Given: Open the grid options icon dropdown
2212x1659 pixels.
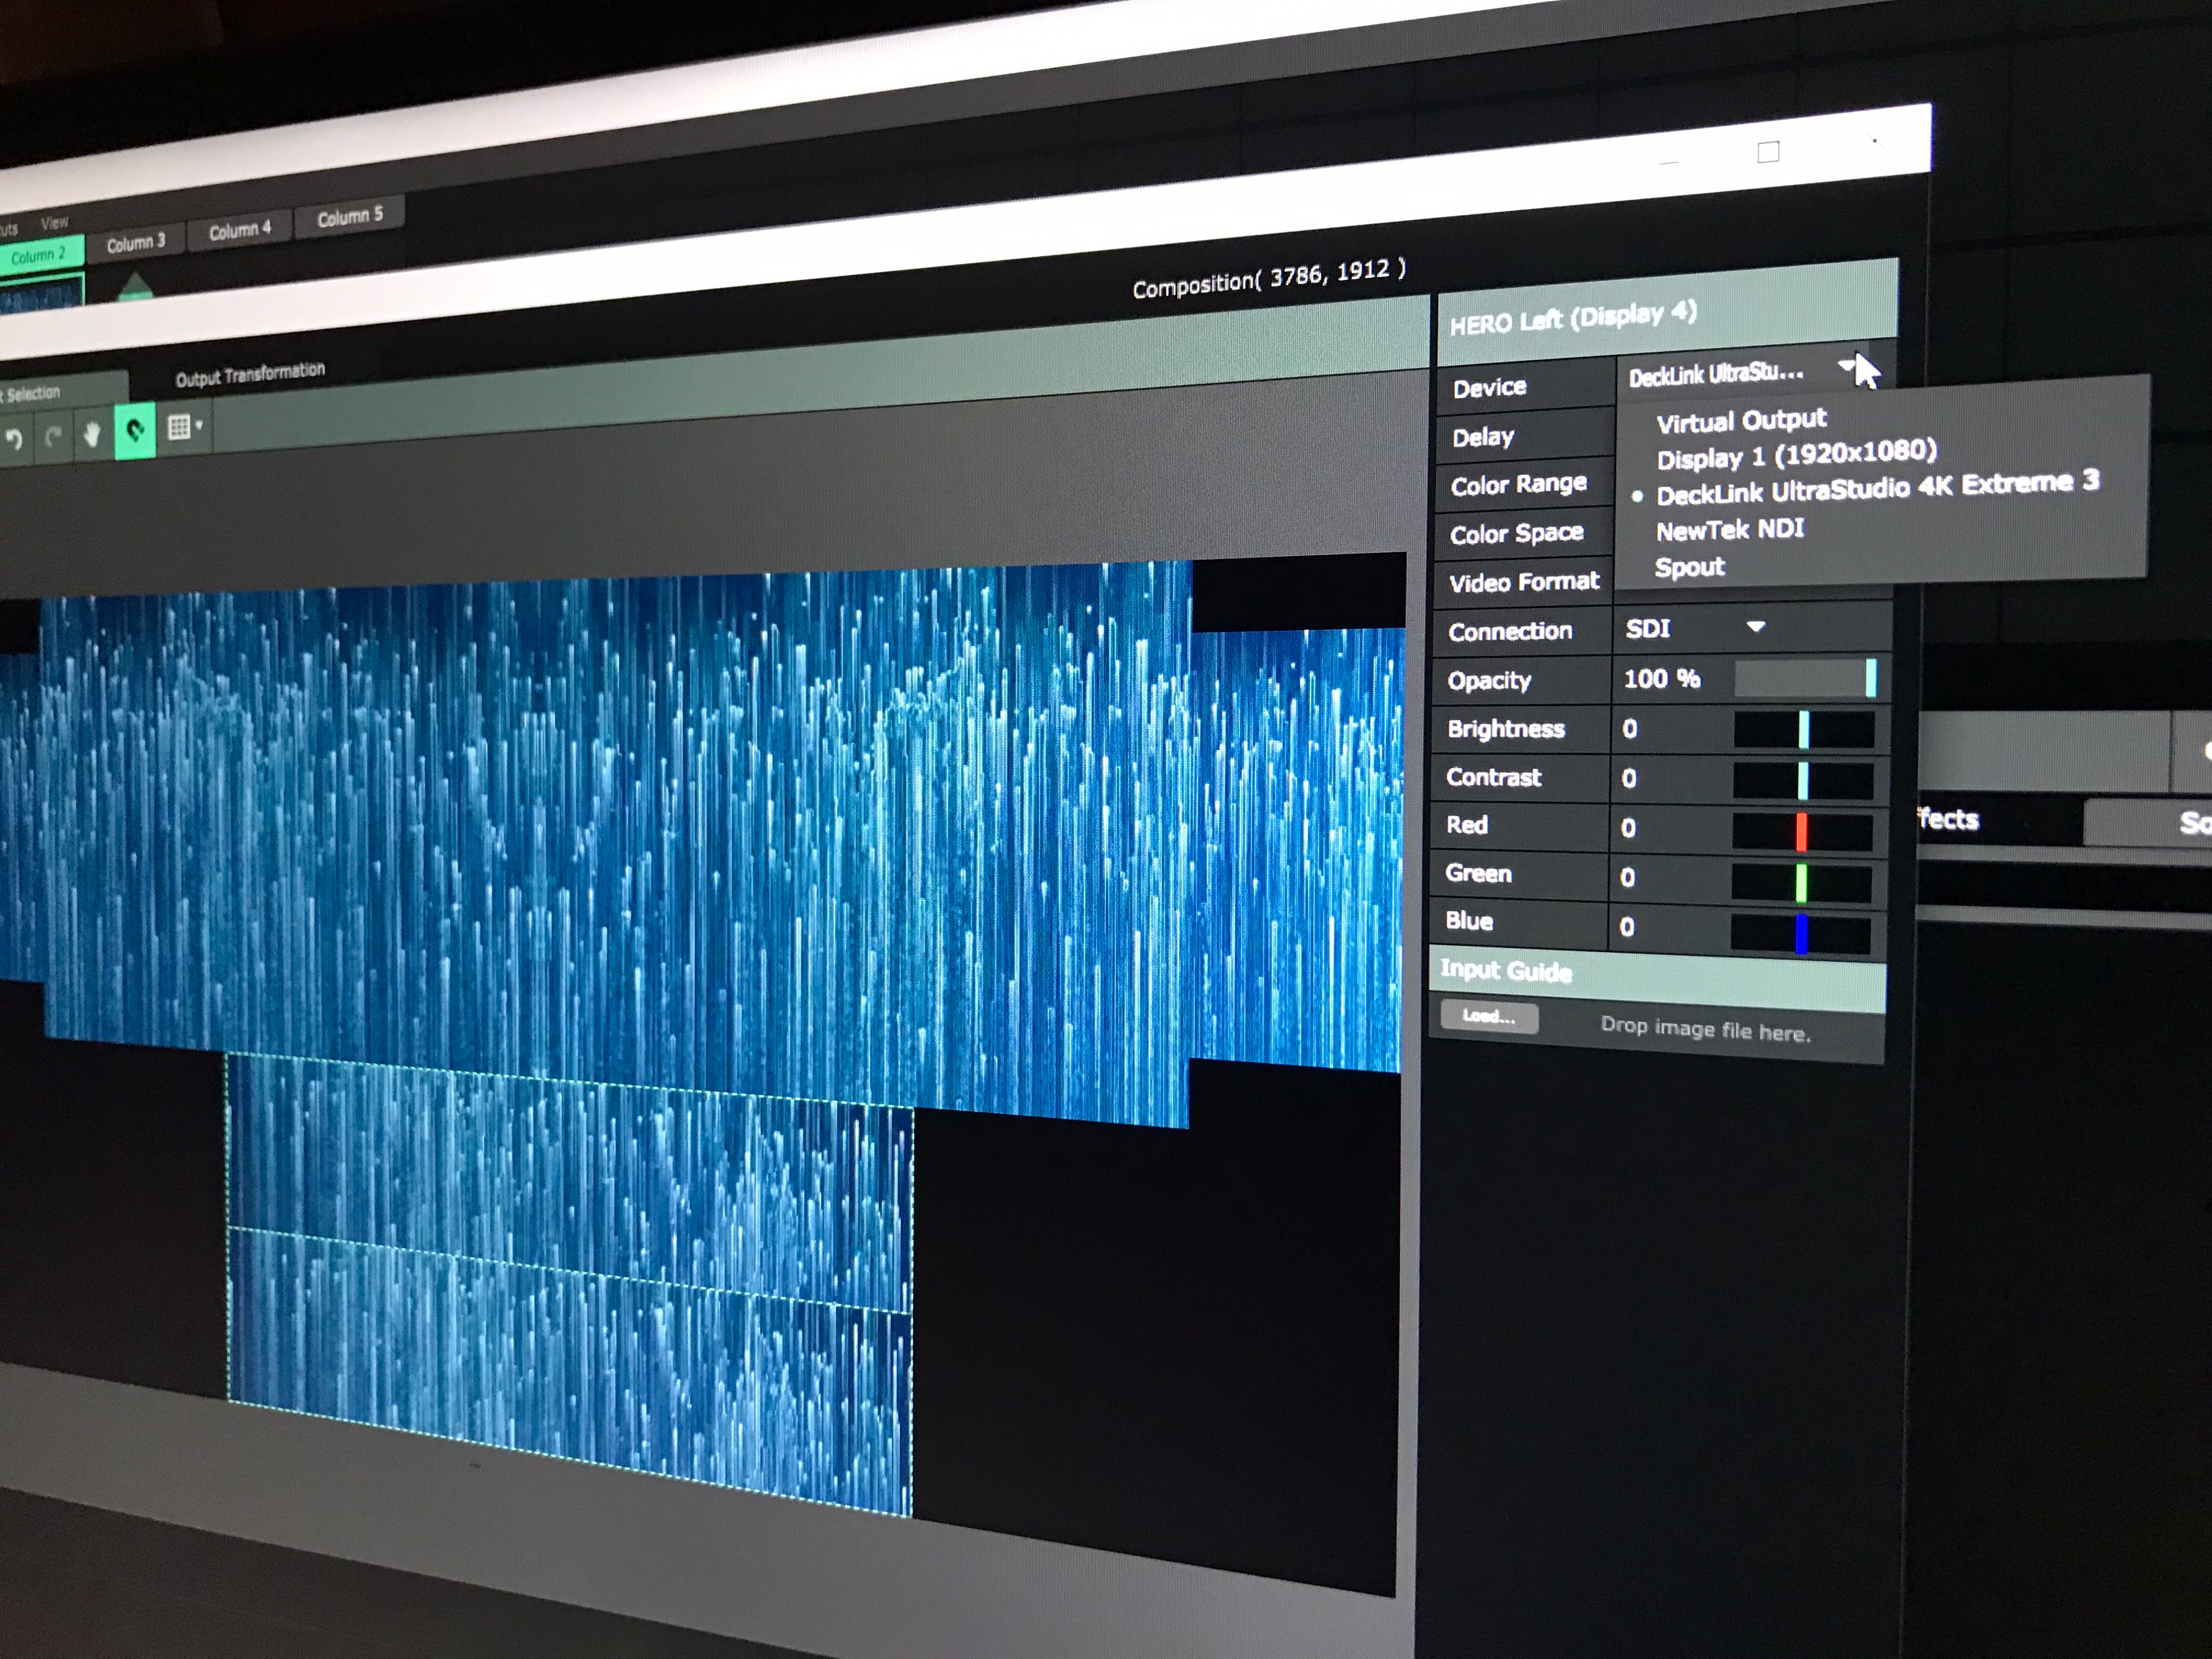Looking at the screenshot, I should coord(184,427).
